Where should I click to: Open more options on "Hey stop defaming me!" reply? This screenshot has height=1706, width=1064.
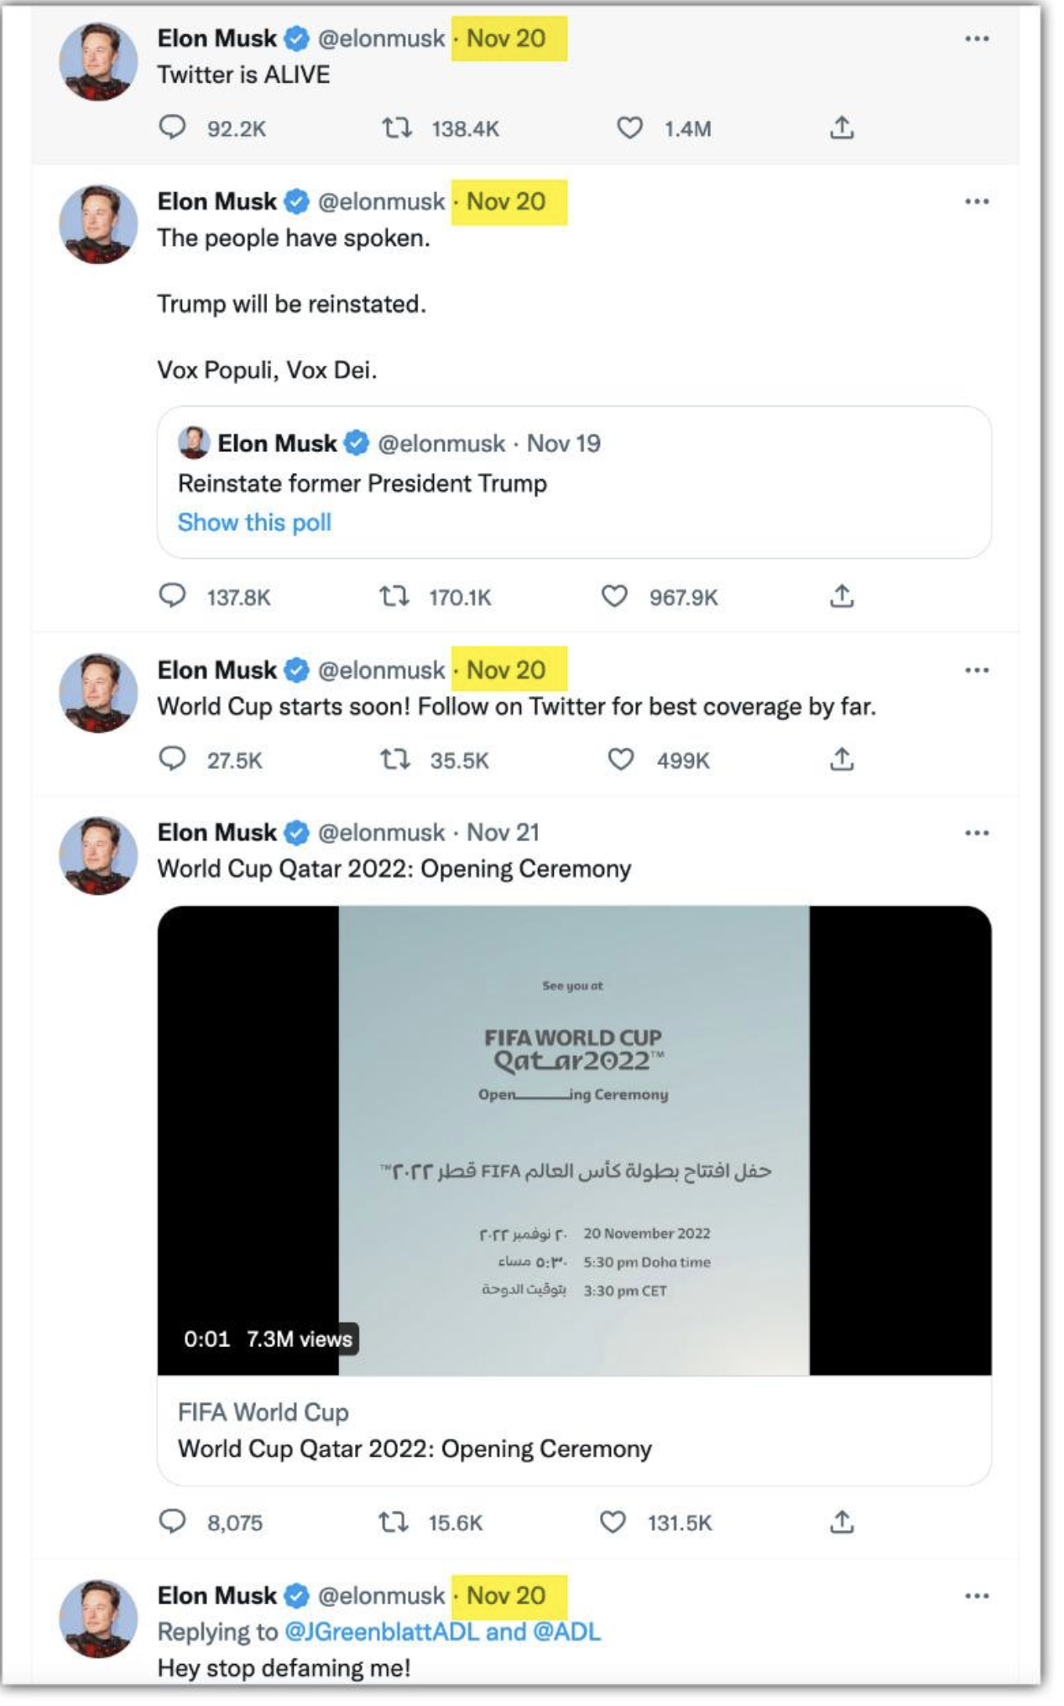[x=976, y=1595]
